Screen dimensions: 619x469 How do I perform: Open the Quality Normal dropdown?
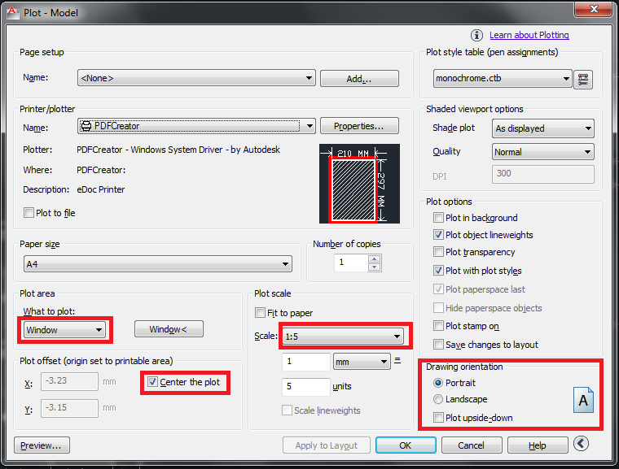[x=542, y=152]
